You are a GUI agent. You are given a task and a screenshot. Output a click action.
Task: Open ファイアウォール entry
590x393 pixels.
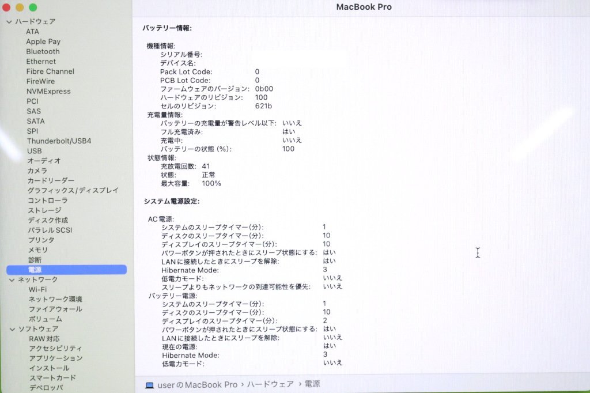click(55, 309)
